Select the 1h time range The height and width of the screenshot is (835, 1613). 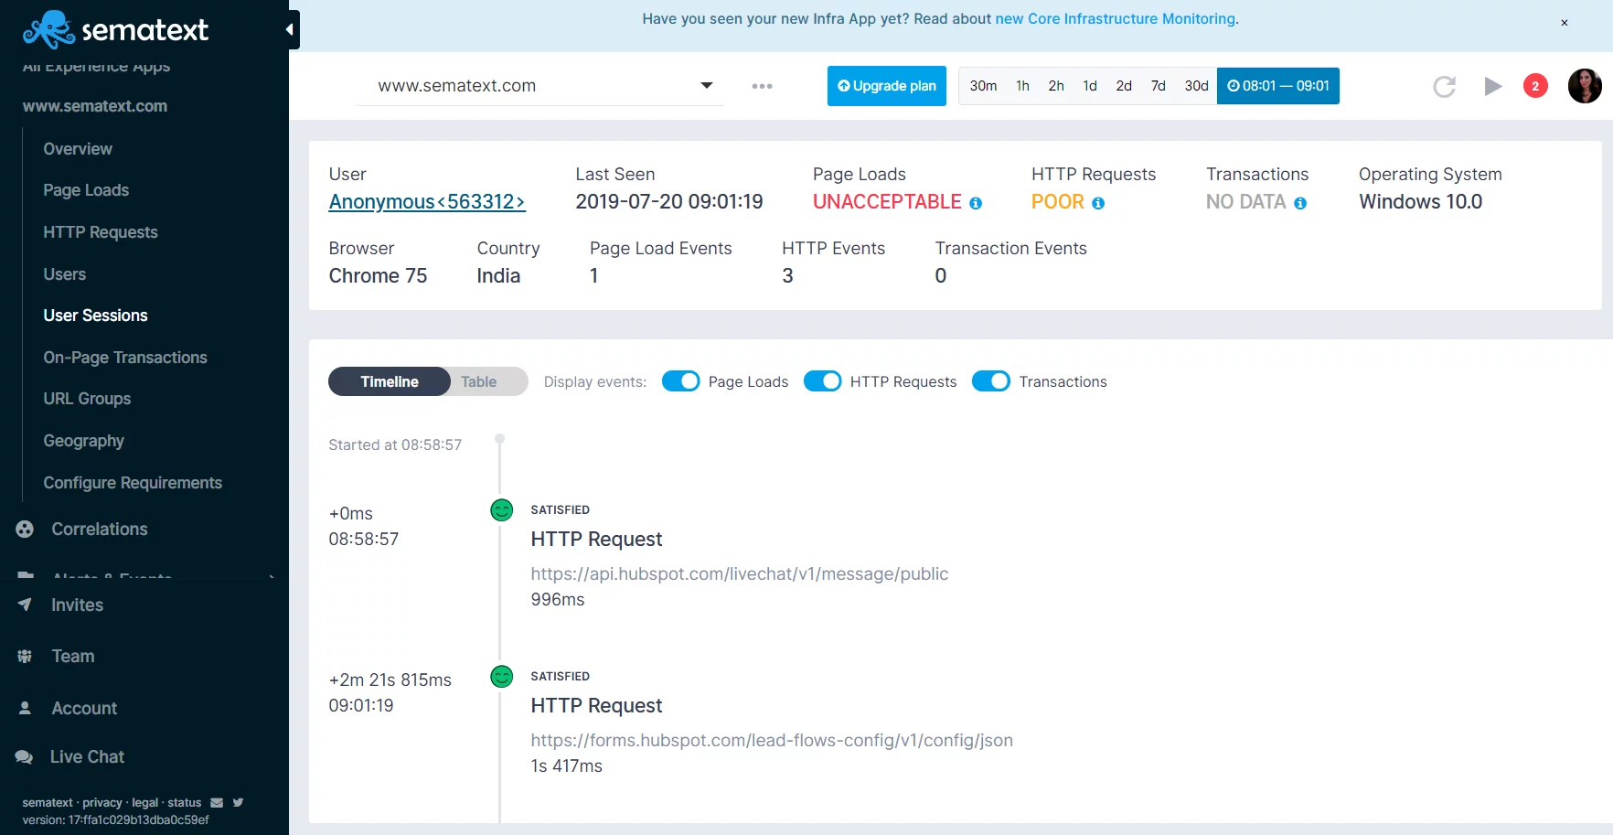point(1022,86)
